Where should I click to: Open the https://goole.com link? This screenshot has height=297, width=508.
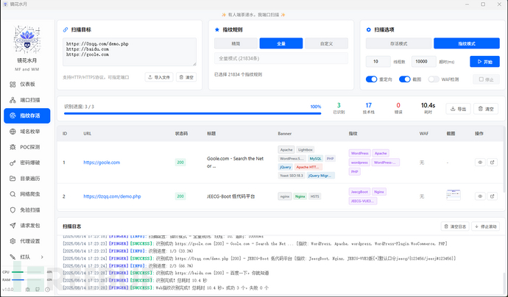point(102,162)
